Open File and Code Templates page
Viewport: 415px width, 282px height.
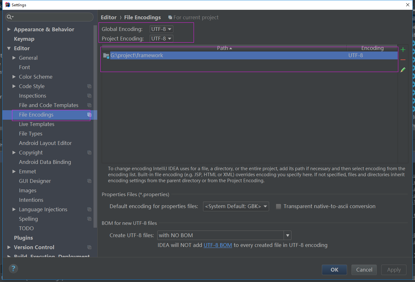click(49, 105)
